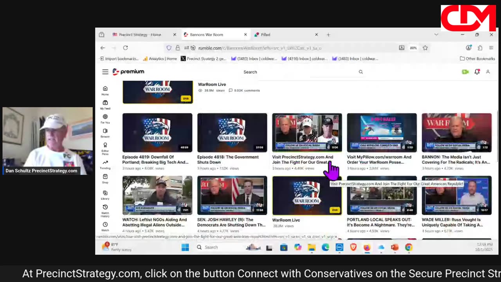Open Precinct Strategy 2 bookmark
This screenshot has width=501, height=282.
(204, 59)
